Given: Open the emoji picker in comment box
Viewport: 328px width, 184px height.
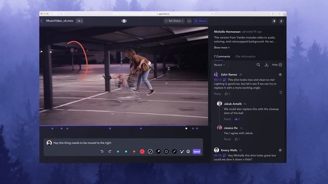Looking at the screenshot, I should (x=188, y=151).
